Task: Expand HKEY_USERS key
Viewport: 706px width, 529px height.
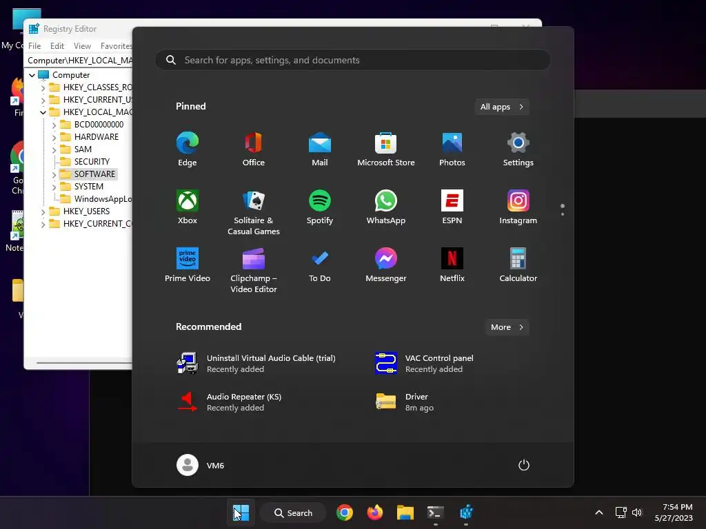Action: click(43, 211)
